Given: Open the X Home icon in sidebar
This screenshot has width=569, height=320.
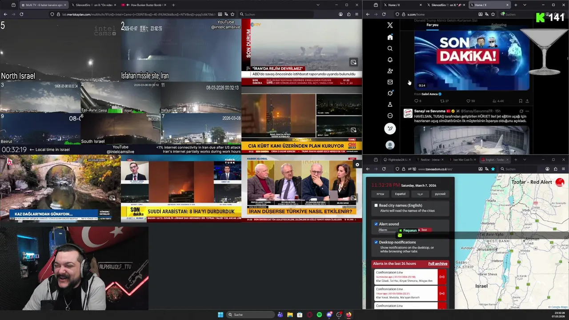Looking at the screenshot, I should (390, 37).
